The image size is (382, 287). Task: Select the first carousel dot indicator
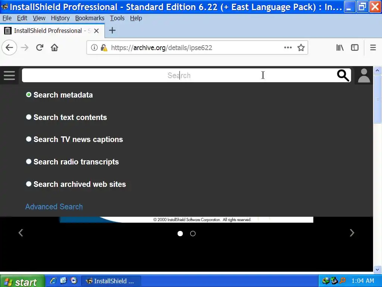tap(180, 234)
